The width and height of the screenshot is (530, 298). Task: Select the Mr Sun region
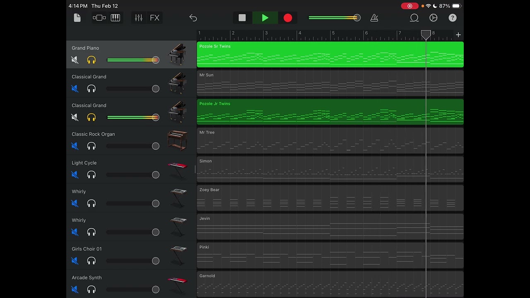click(x=330, y=83)
